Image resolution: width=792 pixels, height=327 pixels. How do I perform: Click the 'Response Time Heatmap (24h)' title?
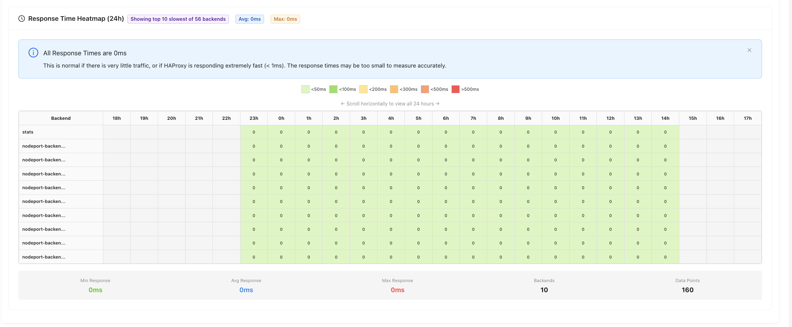pyautogui.click(x=76, y=19)
